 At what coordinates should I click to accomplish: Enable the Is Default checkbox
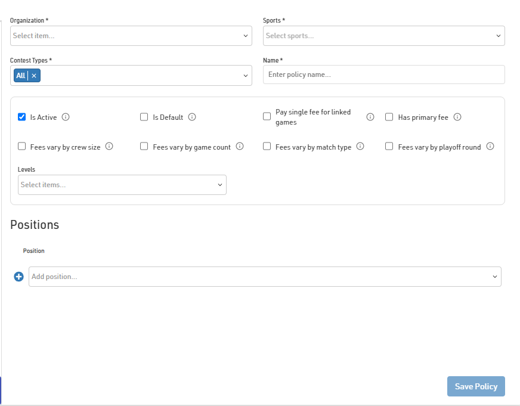(144, 117)
